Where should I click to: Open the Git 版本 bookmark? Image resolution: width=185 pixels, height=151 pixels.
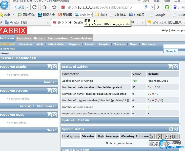pos(118,15)
